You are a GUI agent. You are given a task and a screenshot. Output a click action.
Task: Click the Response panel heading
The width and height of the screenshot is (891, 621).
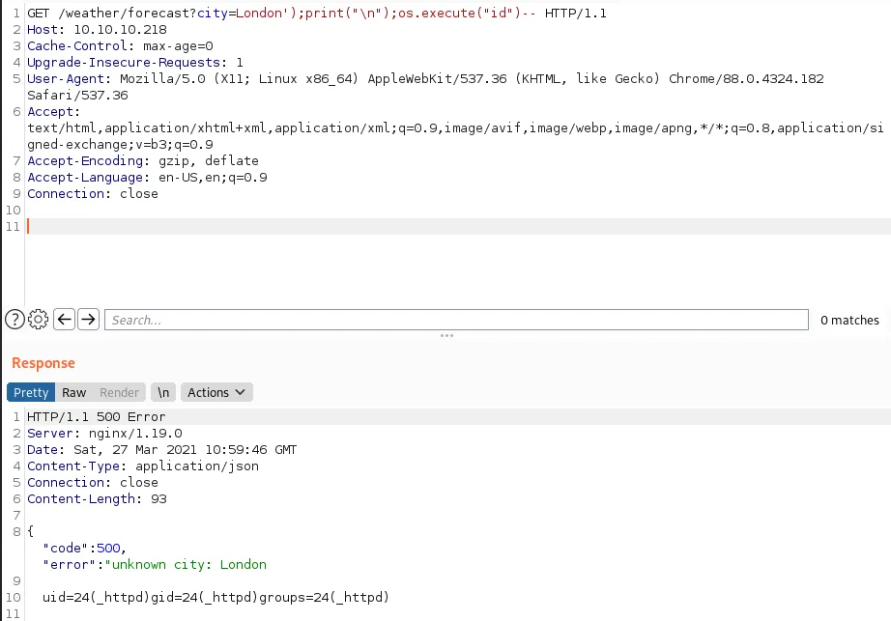point(43,363)
